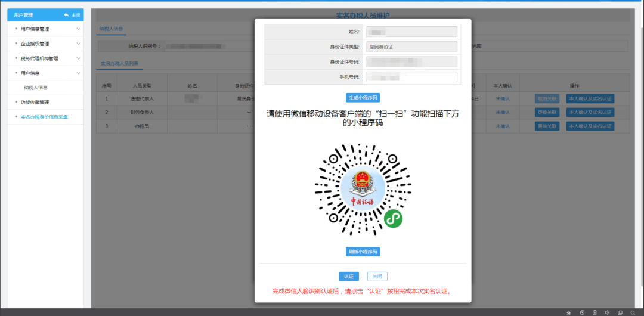Screen dimensions: 644x316
Task: Click the 姓名 input field in dialog
Action: pos(411,32)
